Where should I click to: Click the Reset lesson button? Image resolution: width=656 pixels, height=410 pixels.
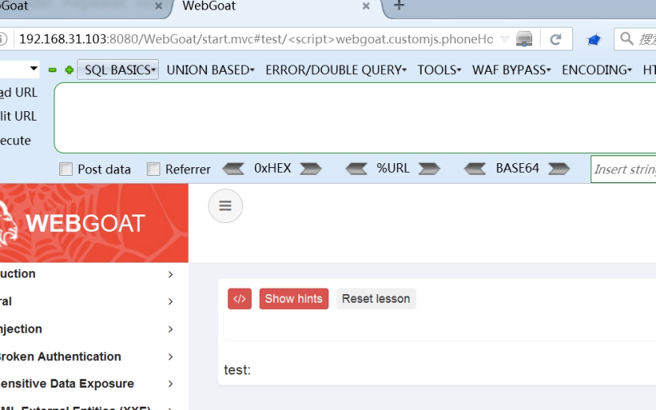376,299
